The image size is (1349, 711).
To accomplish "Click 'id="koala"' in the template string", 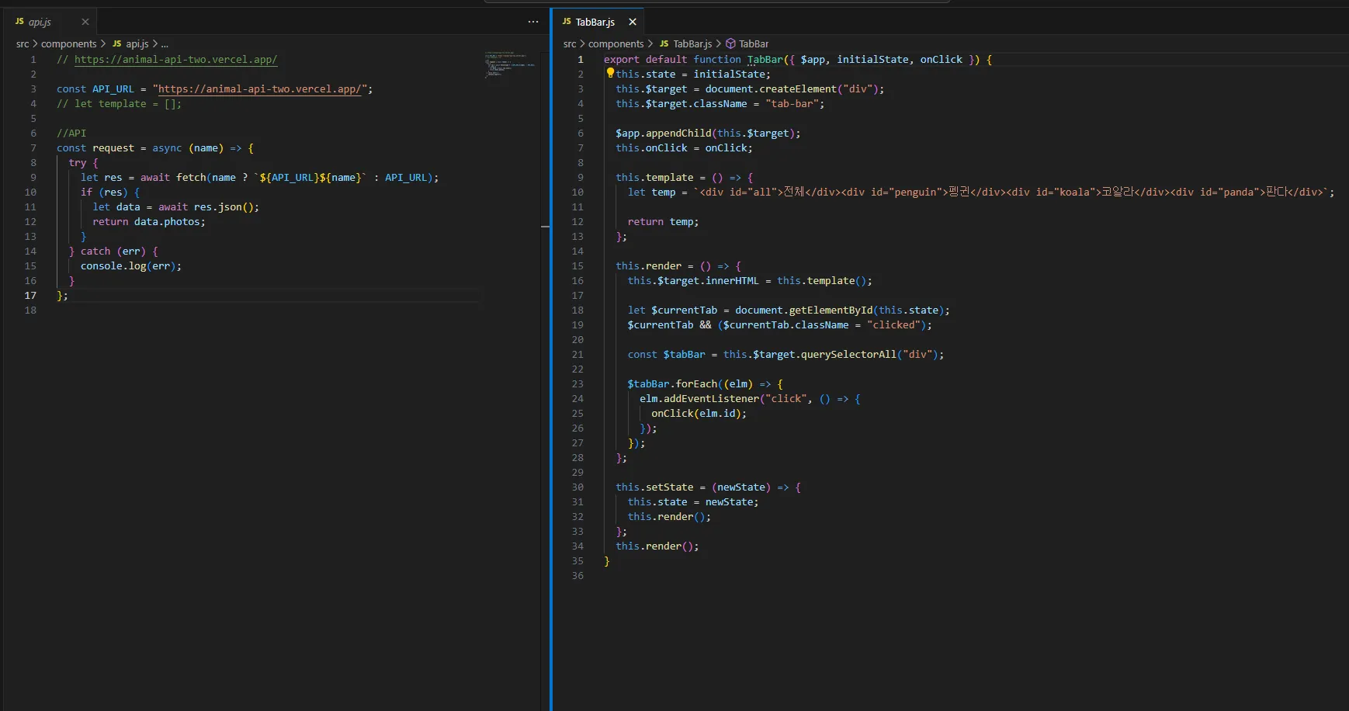I will pos(1062,192).
